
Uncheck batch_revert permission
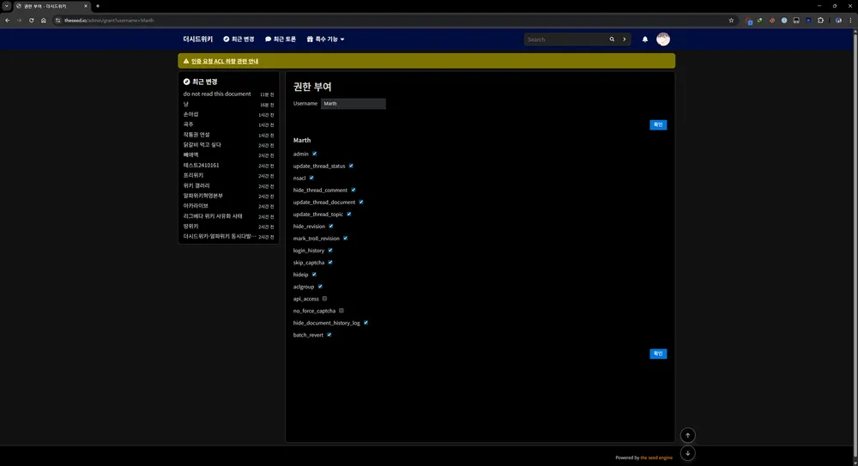coord(329,335)
